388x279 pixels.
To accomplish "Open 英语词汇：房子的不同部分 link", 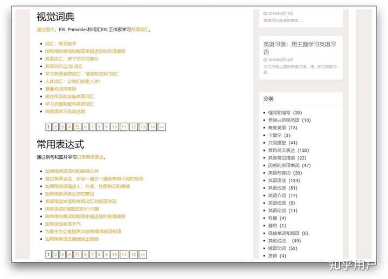I will click(x=72, y=59).
